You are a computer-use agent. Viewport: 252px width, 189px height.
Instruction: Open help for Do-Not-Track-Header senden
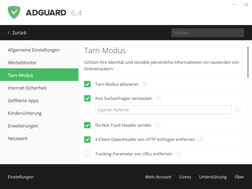[157, 125]
